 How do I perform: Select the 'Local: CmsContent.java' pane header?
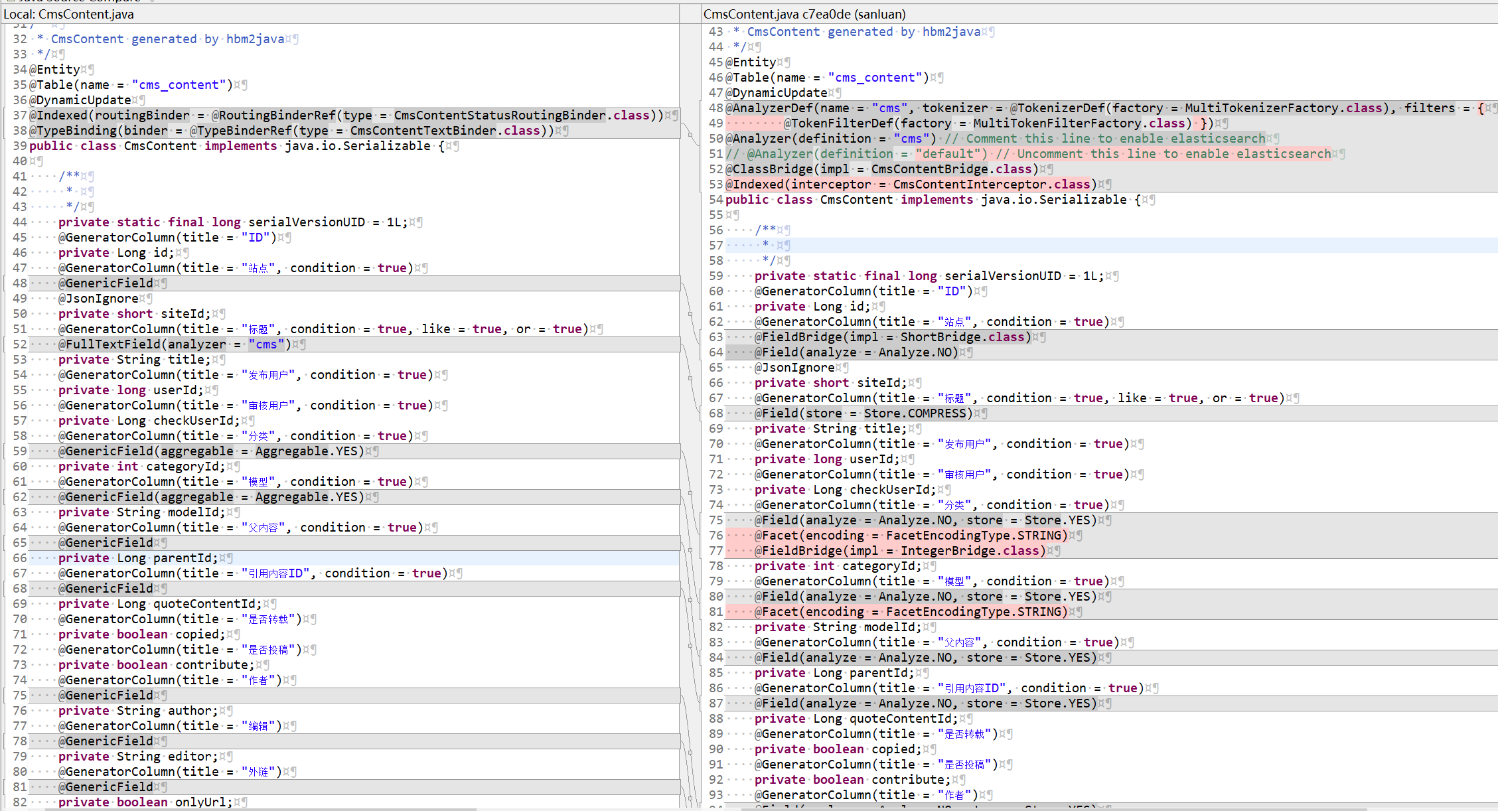point(69,14)
